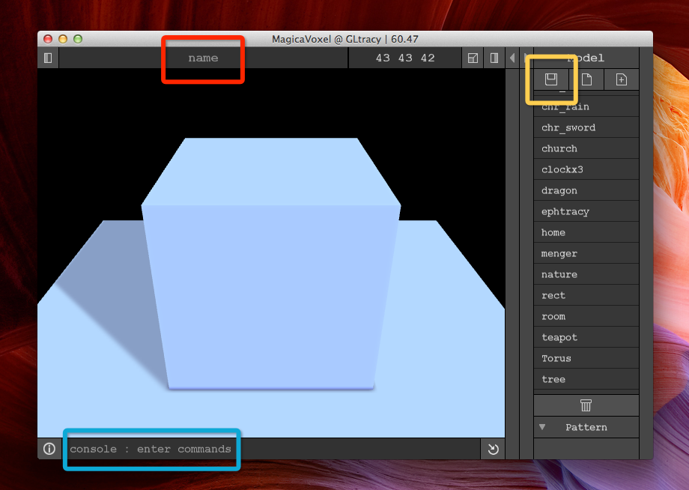Expand the Pattern section
Screen dimensions: 689x490
pos(586,427)
